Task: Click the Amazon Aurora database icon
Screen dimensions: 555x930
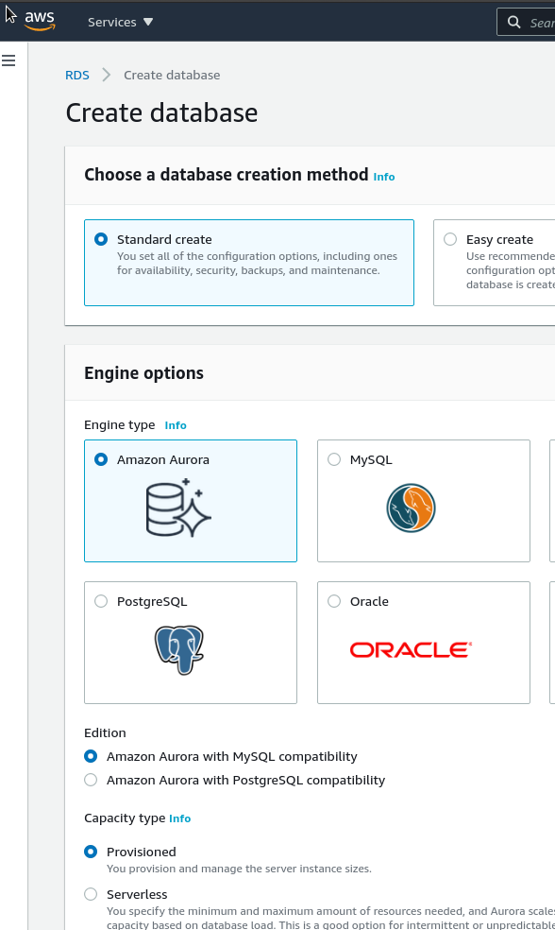Action: (179, 508)
